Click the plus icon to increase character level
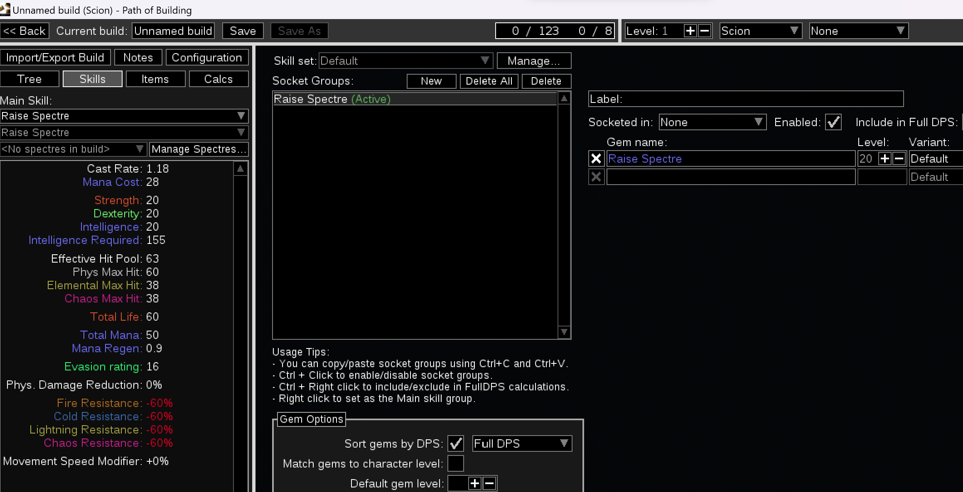The height and width of the screenshot is (492, 963). 690,31
